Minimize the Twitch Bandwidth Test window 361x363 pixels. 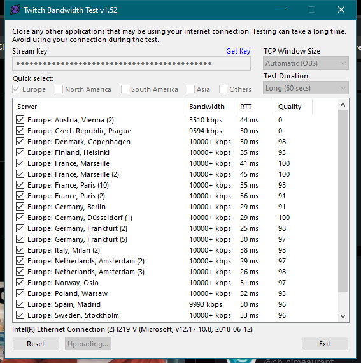click(x=283, y=10)
